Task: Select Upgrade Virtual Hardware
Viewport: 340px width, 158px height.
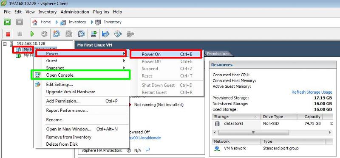Action: (81, 91)
